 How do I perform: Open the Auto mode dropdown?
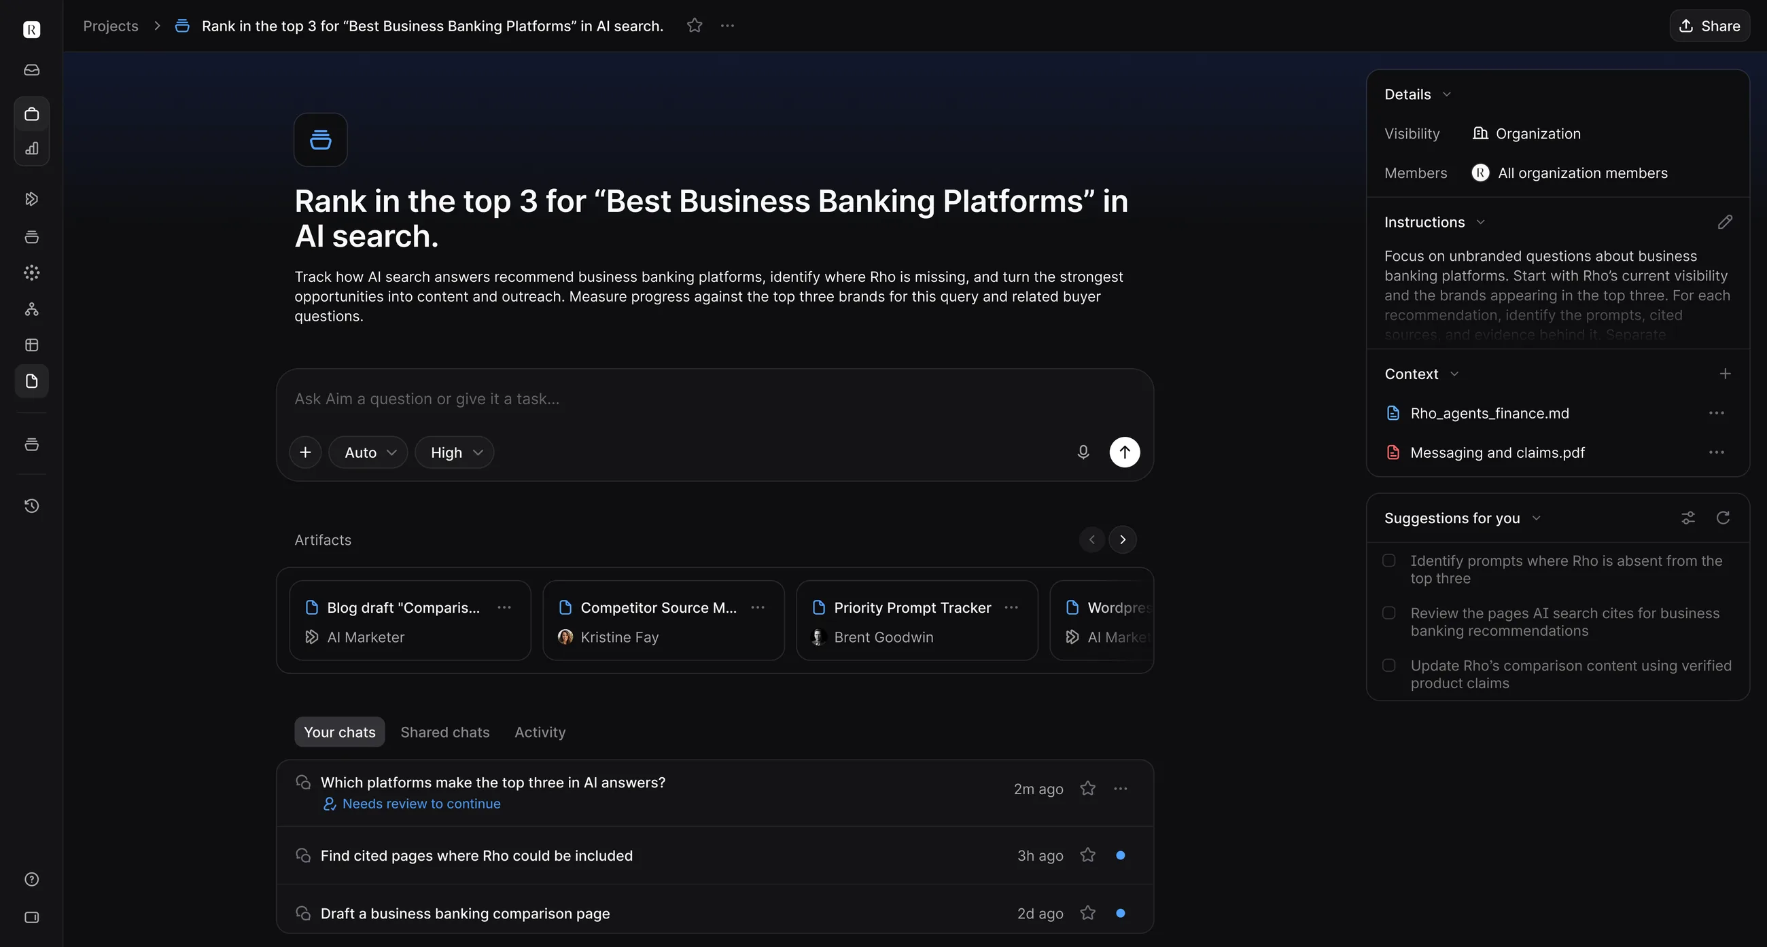point(368,452)
